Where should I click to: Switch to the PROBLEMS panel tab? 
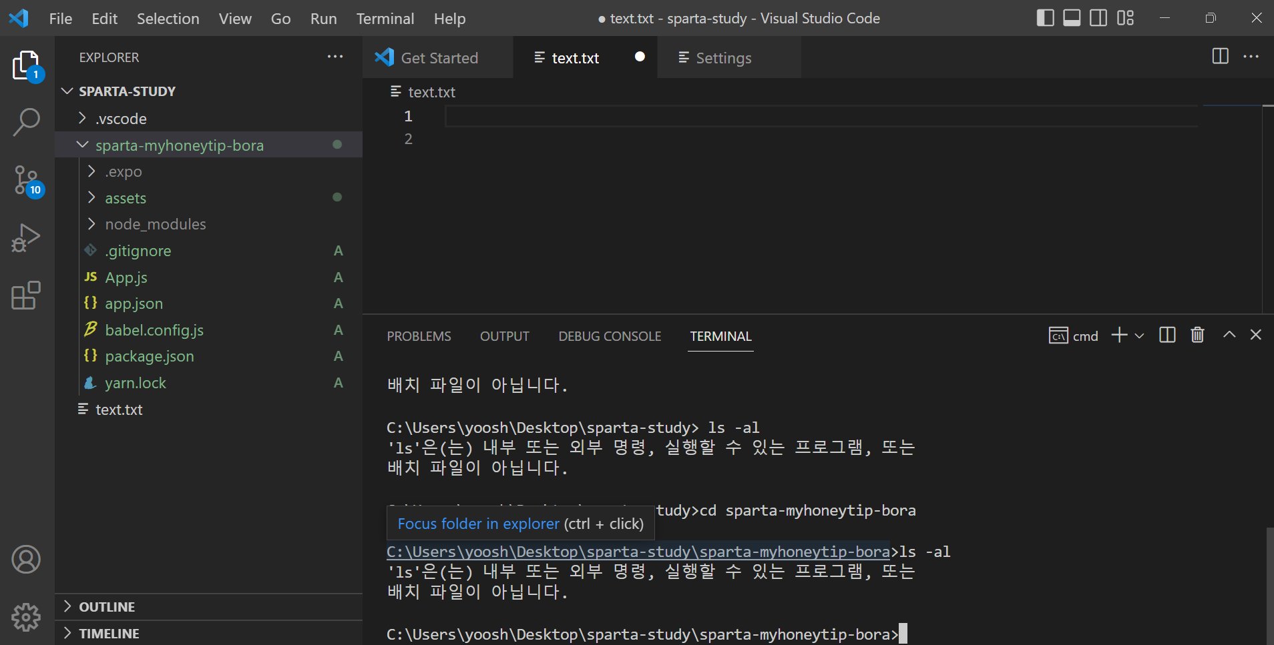(419, 336)
